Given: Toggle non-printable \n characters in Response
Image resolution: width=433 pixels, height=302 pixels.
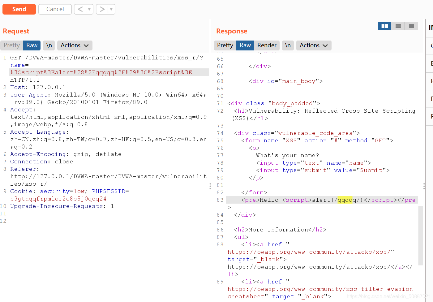Looking at the screenshot, I should [x=288, y=45].
